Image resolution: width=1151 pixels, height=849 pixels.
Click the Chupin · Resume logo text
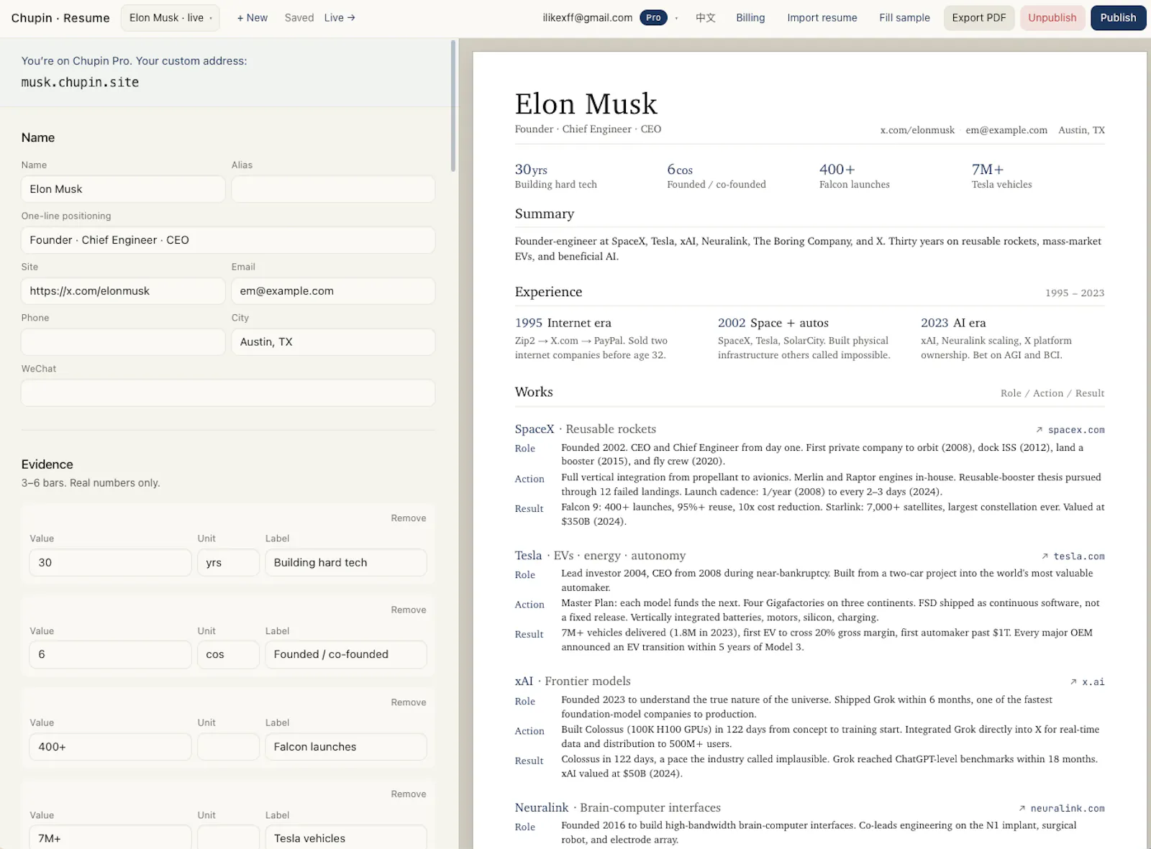pyautogui.click(x=60, y=18)
